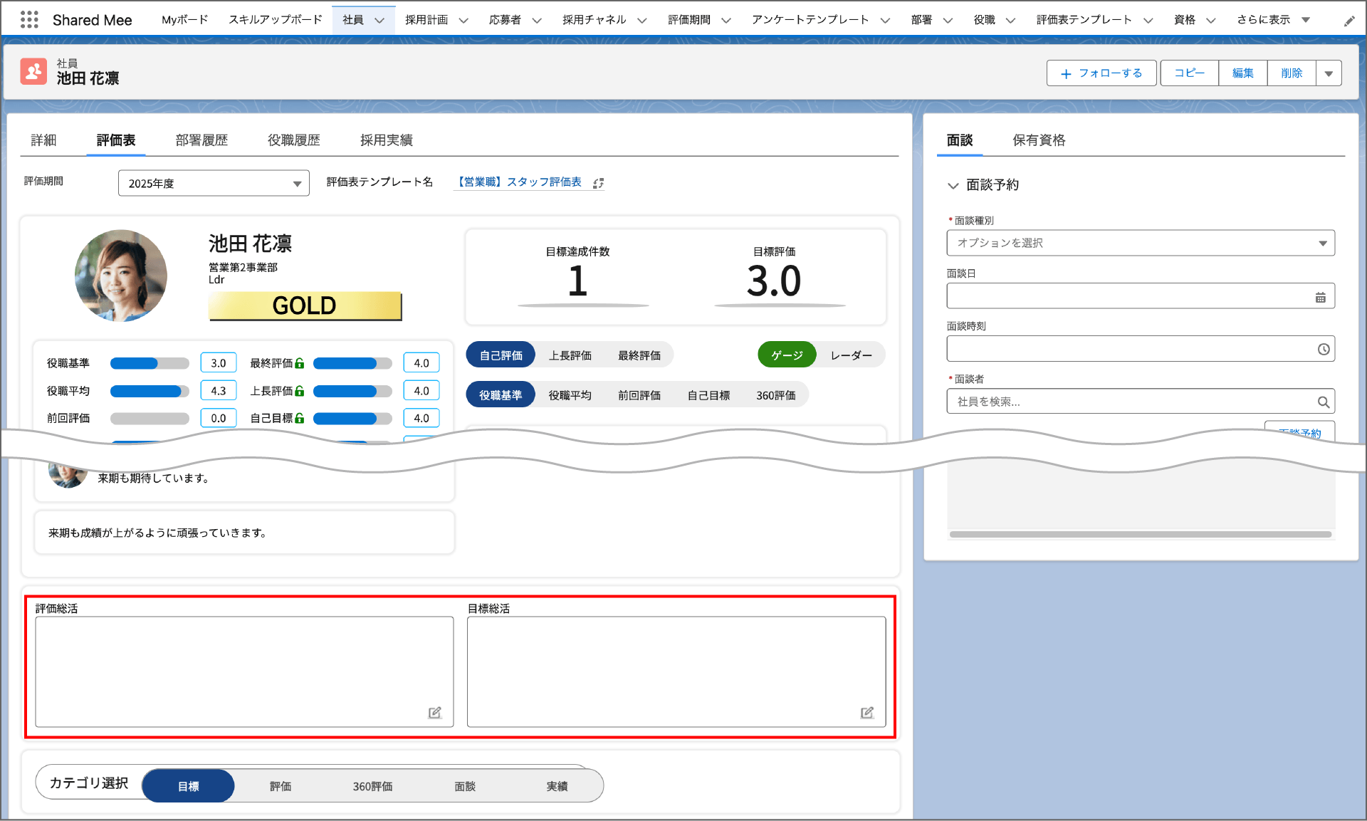1367x821 pixels.
Task: Click the lock icon next to 最終評価
Action: [x=300, y=364]
